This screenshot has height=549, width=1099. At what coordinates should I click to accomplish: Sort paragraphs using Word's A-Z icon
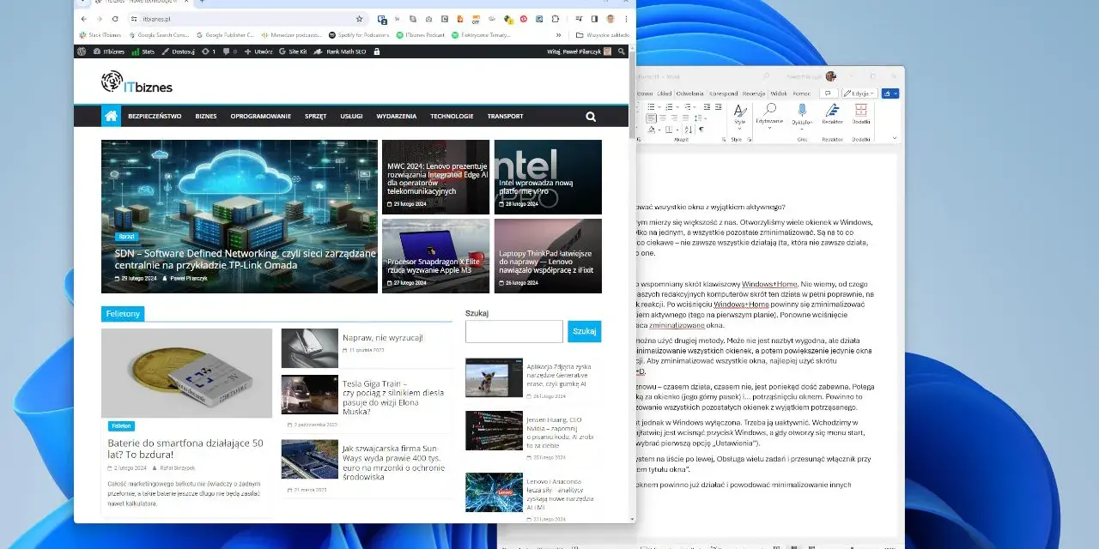point(689,130)
